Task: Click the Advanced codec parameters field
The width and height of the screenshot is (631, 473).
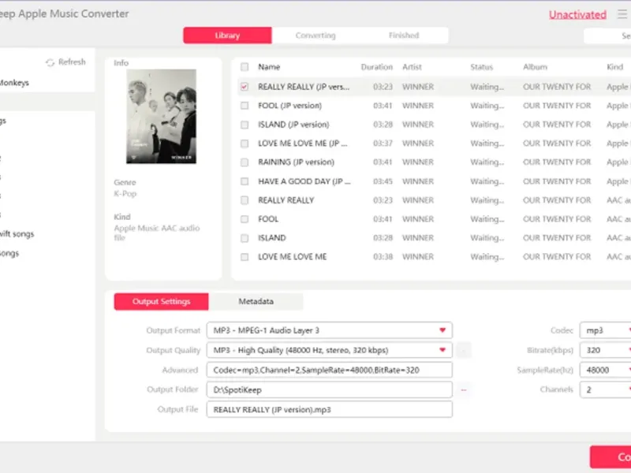Action: pos(329,370)
